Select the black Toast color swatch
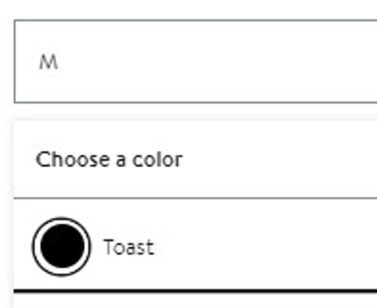The height and width of the screenshot is (308, 377). pos(61,246)
